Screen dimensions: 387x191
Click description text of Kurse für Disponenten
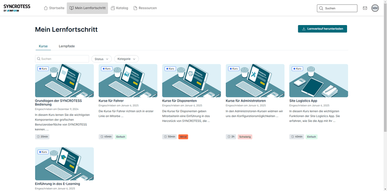tap(186, 116)
